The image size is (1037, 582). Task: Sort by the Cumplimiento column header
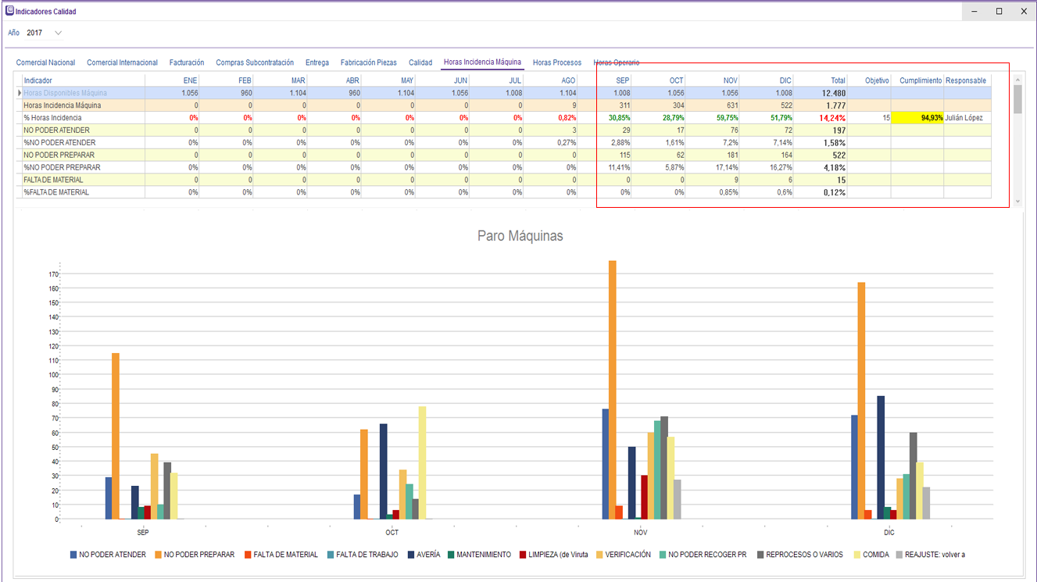[921, 80]
